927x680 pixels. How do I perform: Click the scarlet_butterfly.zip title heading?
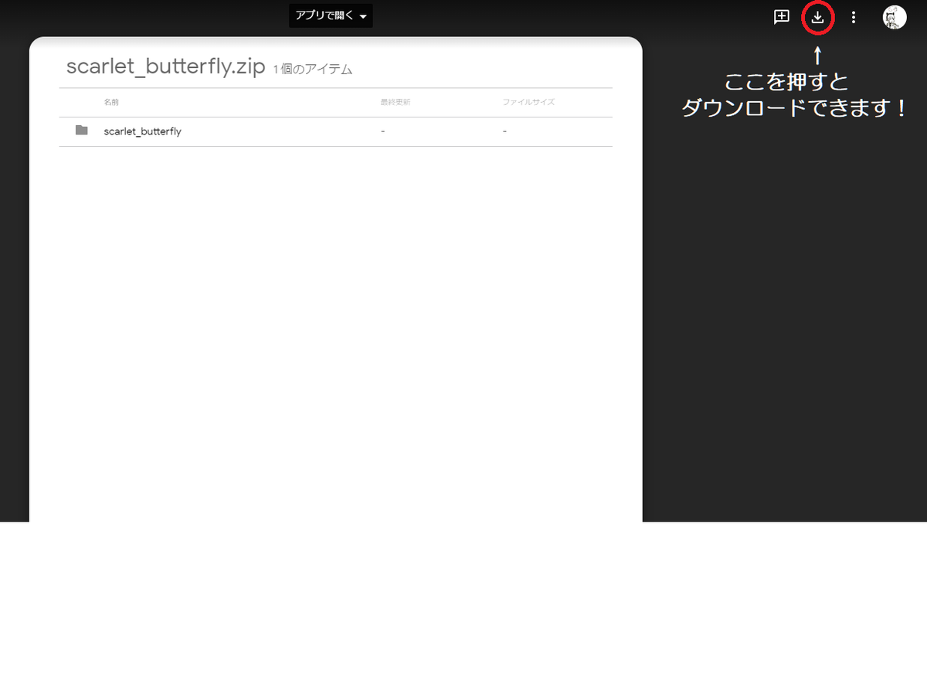coord(164,66)
